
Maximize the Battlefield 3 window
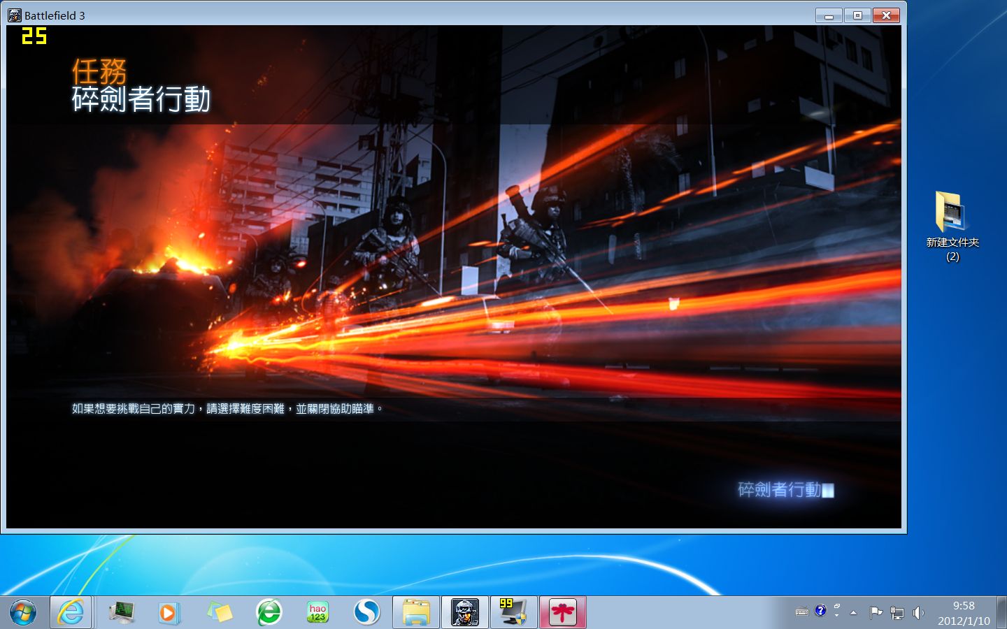click(x=857, y=15)
